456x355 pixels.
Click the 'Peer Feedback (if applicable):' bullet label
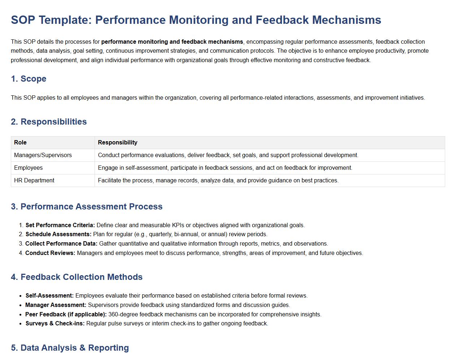pos(66,315)
